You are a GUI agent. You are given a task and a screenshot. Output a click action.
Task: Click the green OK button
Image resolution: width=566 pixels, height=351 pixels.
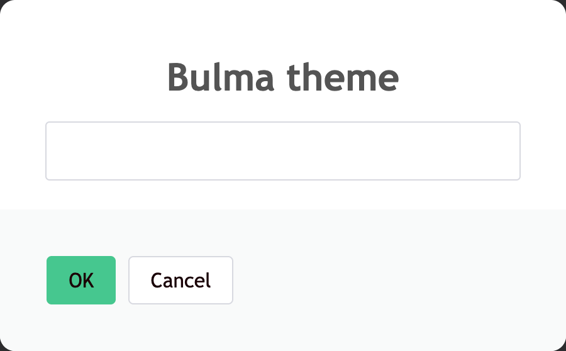point(81,280)
